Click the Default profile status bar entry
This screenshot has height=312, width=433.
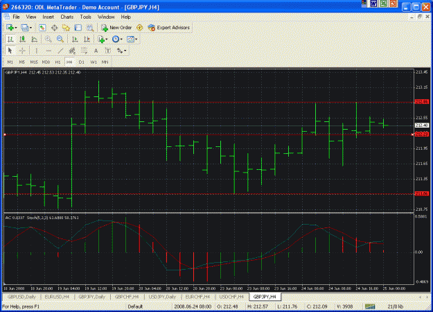tap(135, 306)
